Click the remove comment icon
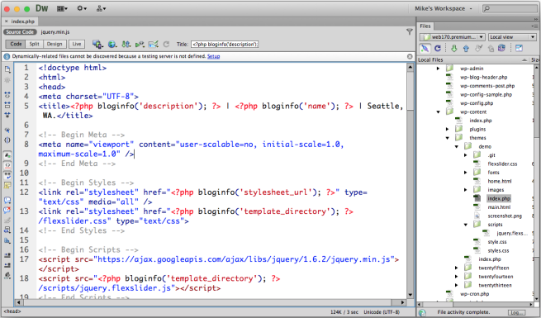This screenshot has height=318, width=541. point(7,210)
